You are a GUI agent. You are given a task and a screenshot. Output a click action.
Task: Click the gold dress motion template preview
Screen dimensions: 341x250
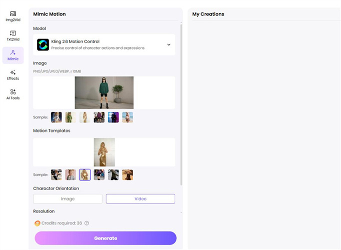click(104, 152)
